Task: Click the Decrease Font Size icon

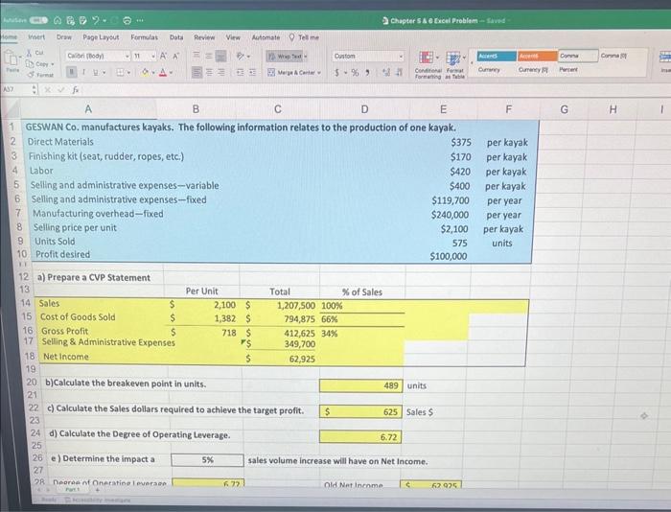Action: (x=175, y=56)
